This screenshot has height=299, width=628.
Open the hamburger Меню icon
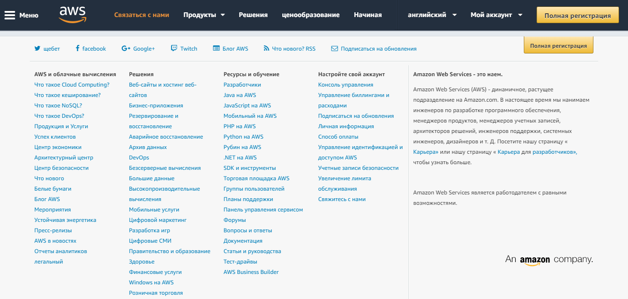9,15
